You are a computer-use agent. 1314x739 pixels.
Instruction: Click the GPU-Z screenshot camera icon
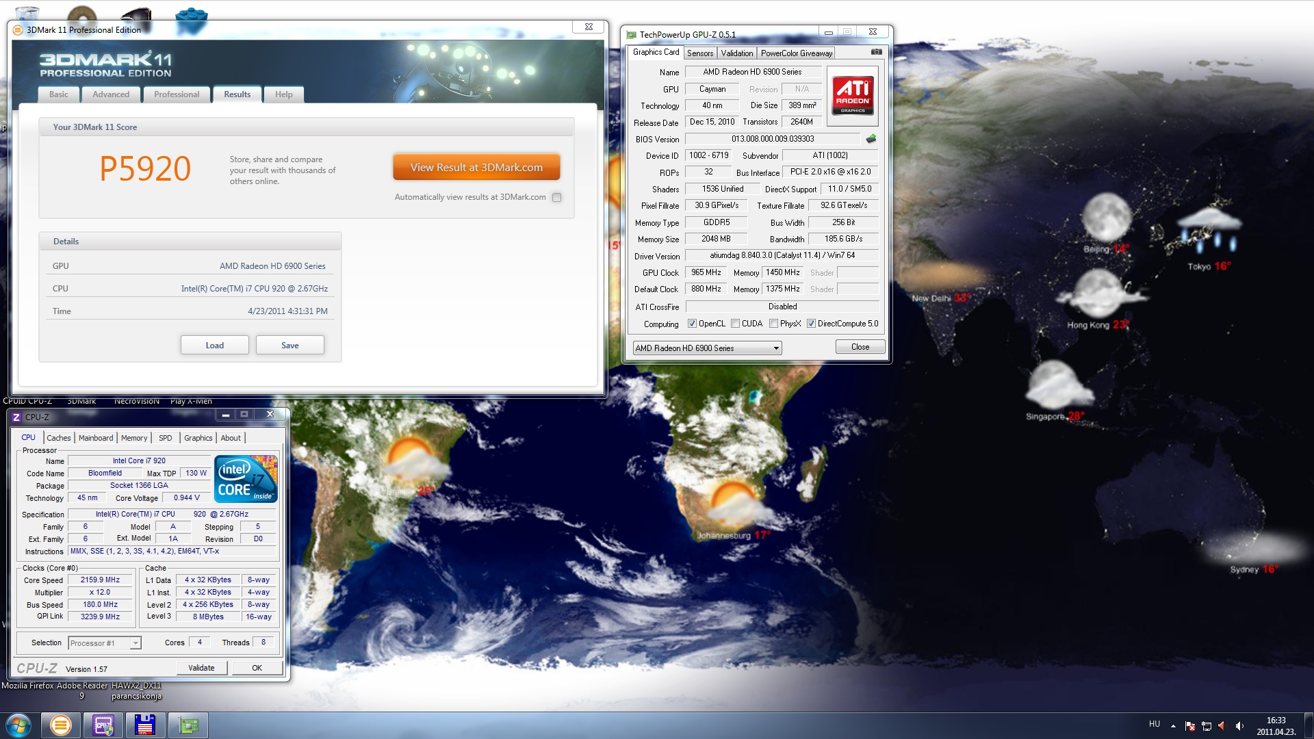point(876,52)
